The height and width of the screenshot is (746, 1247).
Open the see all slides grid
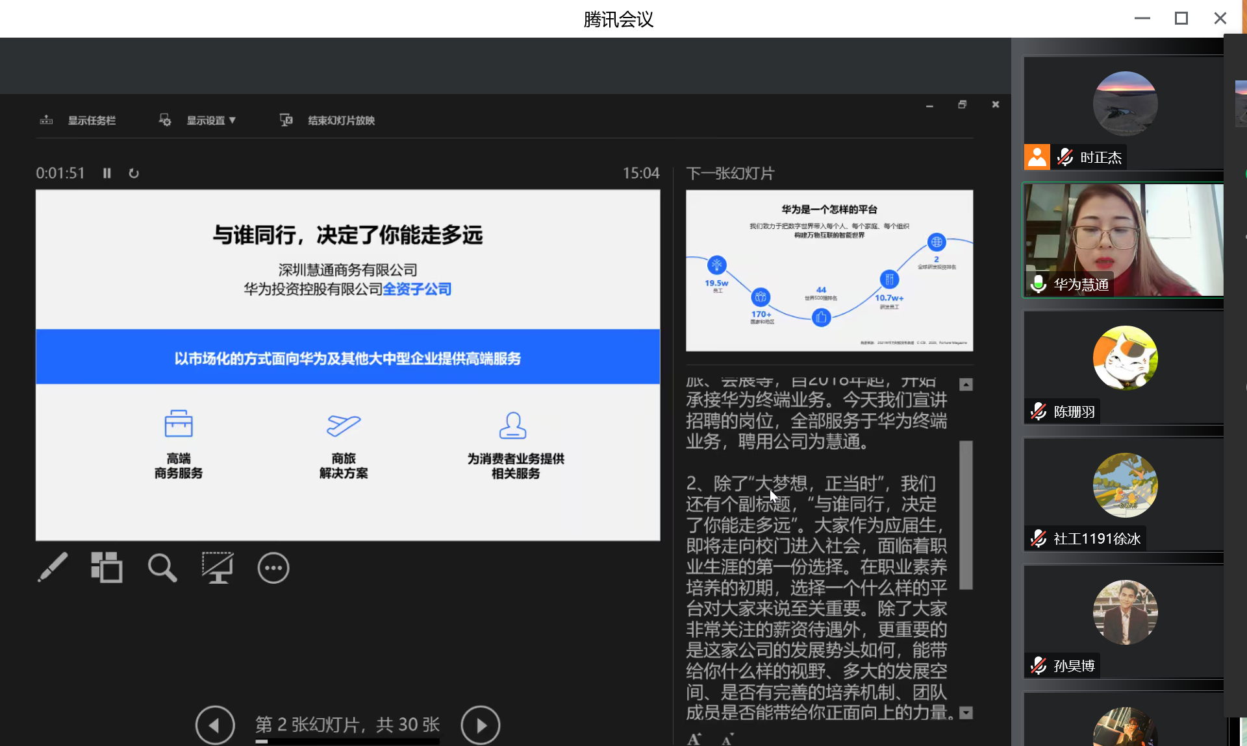[x=107, y=568]
